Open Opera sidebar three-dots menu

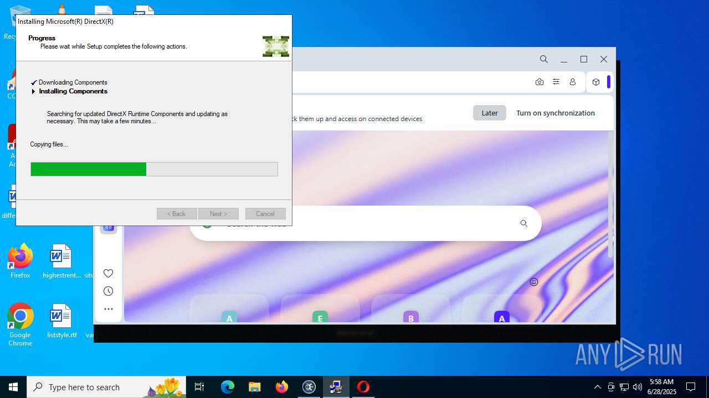(108, 309)
